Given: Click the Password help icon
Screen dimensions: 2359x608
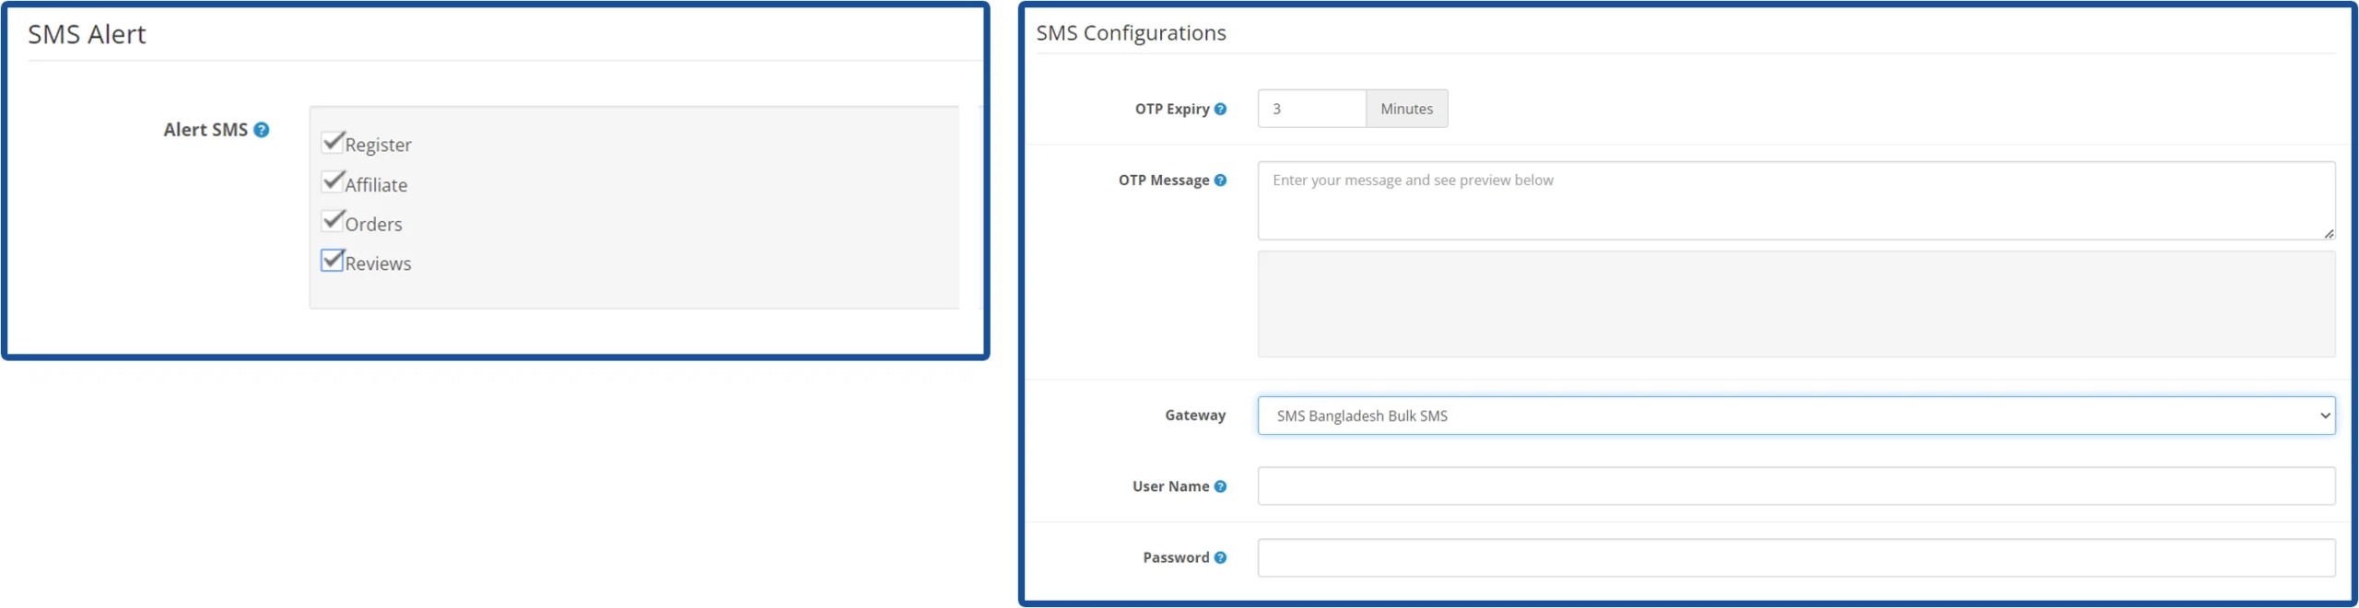Looking at the screenshot, I should (x=1220, y=557).
